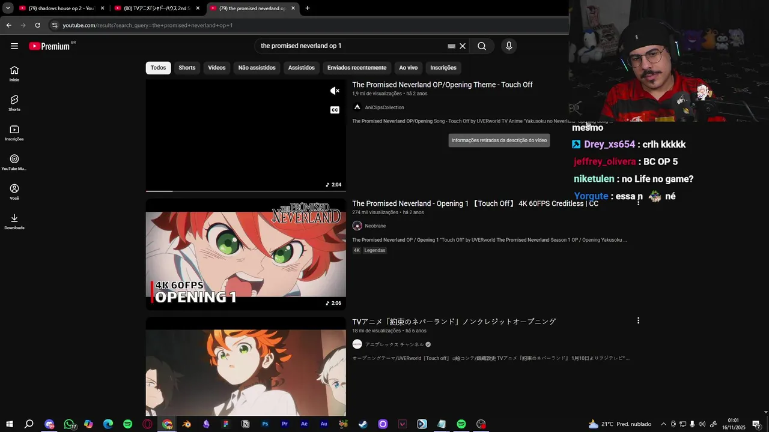The width and height of the screenshot is (769, 432).
Task: Open アニプレックス チャンネル channel link
Action: 394,344
